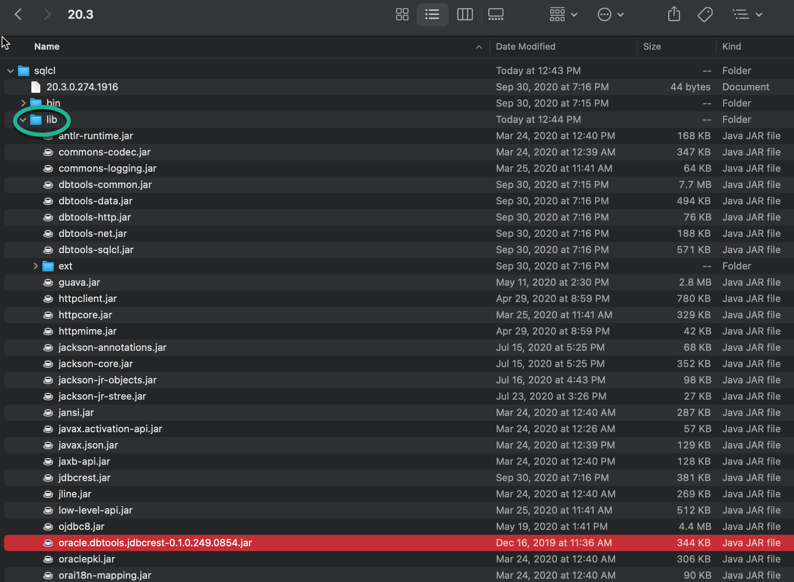Select the highlighted oracle.dbtools.jdbcrest-0.1.0.249.0854.jar file
Image resolution: width=794 pixels, height=582 pixels.
pyautogui.click(x=399, y=543)
